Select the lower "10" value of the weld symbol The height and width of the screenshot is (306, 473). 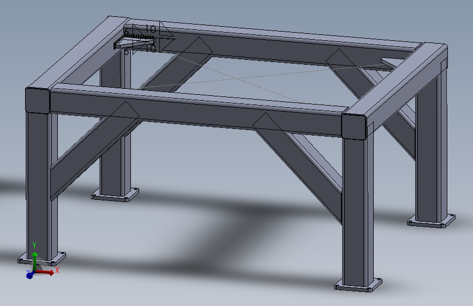[151, 48]
